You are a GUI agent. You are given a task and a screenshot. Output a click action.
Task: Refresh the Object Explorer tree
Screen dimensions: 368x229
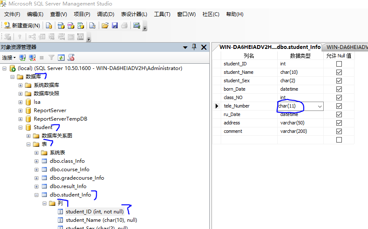(61, 57)
